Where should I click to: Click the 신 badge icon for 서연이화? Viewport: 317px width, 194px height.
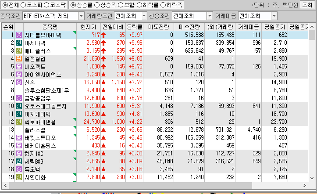(19, 177)
